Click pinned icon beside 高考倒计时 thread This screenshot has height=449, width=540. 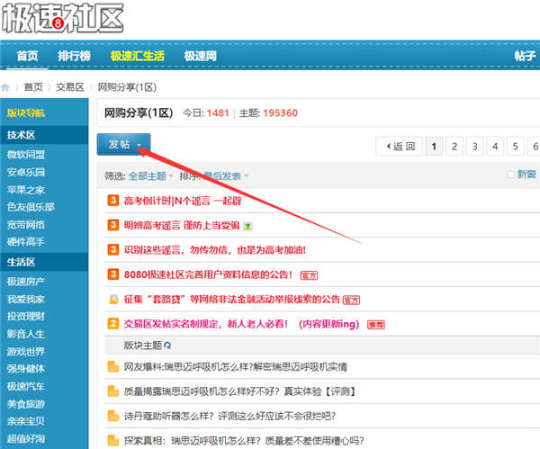click(x=113, y=200)
